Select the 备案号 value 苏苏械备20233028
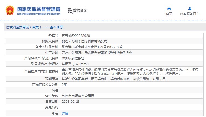The height and width of the screenshot is (117, 206). pos(76,36)
